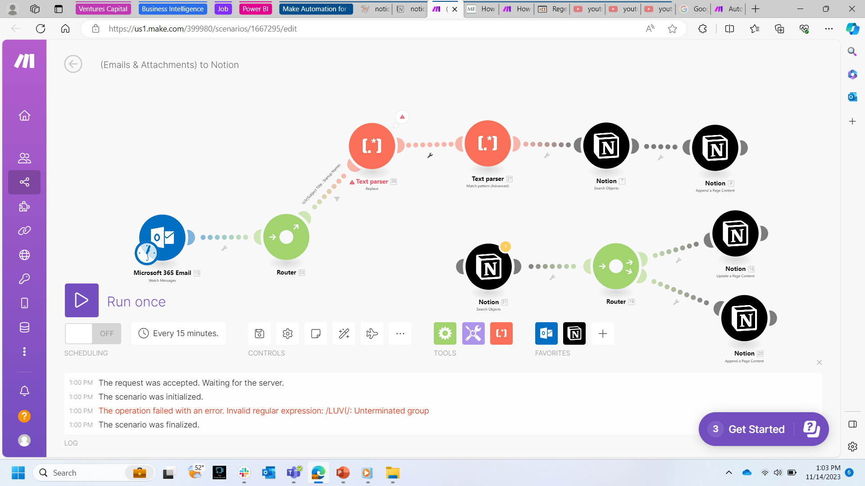The height and width of the screenshot is (486, 865).
Task: Click the Auto-align magic wand icon
Action: (x=344, y=333)
